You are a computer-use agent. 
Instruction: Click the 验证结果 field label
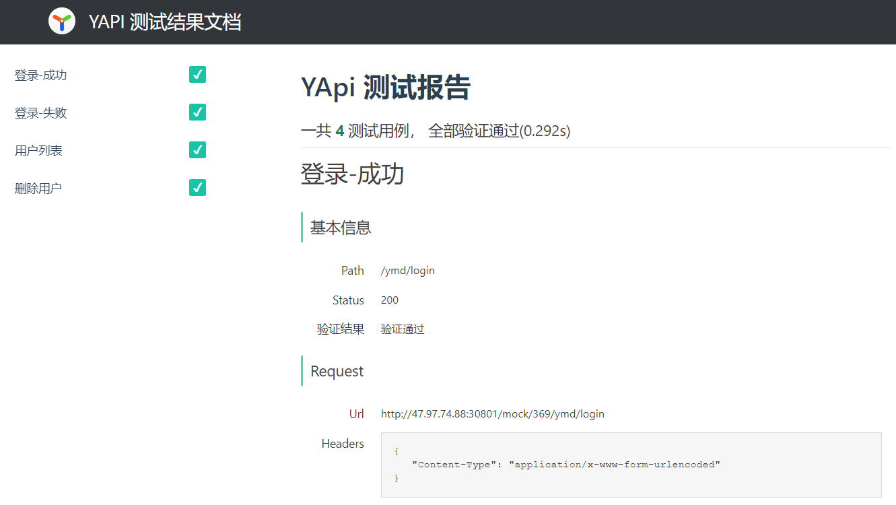coord(341,329)
